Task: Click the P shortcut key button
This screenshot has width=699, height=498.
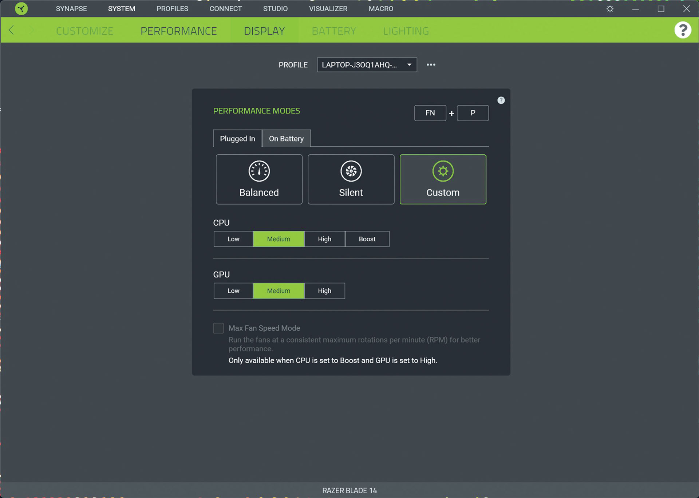Action: click(x=473, y=113)
